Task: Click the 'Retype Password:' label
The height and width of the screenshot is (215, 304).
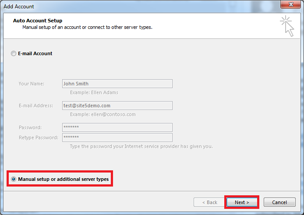Action: [39, 137]
